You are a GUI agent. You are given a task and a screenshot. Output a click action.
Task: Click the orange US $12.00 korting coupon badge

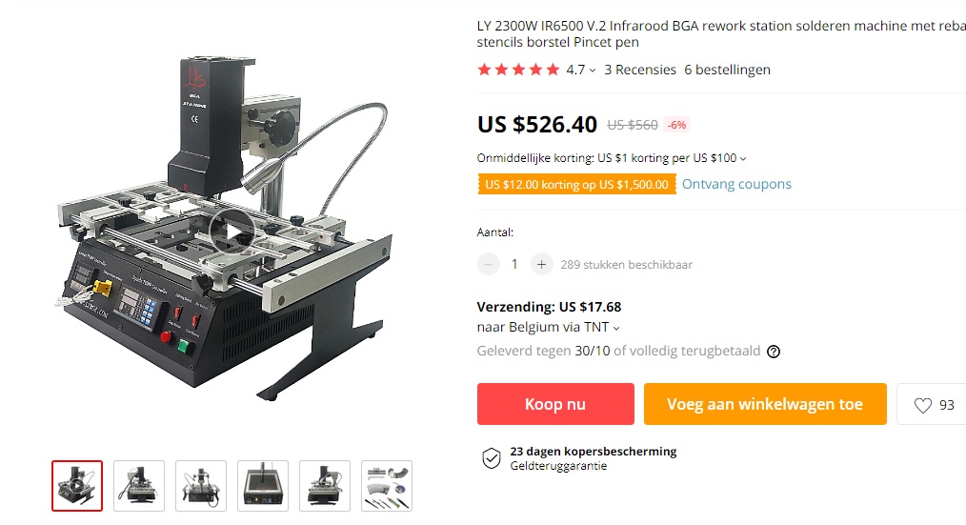tap(576, 184)
